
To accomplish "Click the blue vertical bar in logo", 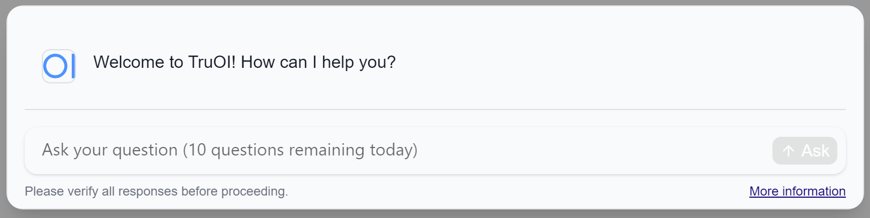I will [73, 66].
